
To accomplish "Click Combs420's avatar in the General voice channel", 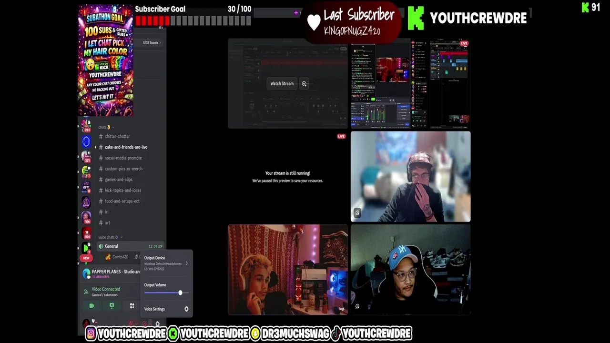I will click(108, 257).
